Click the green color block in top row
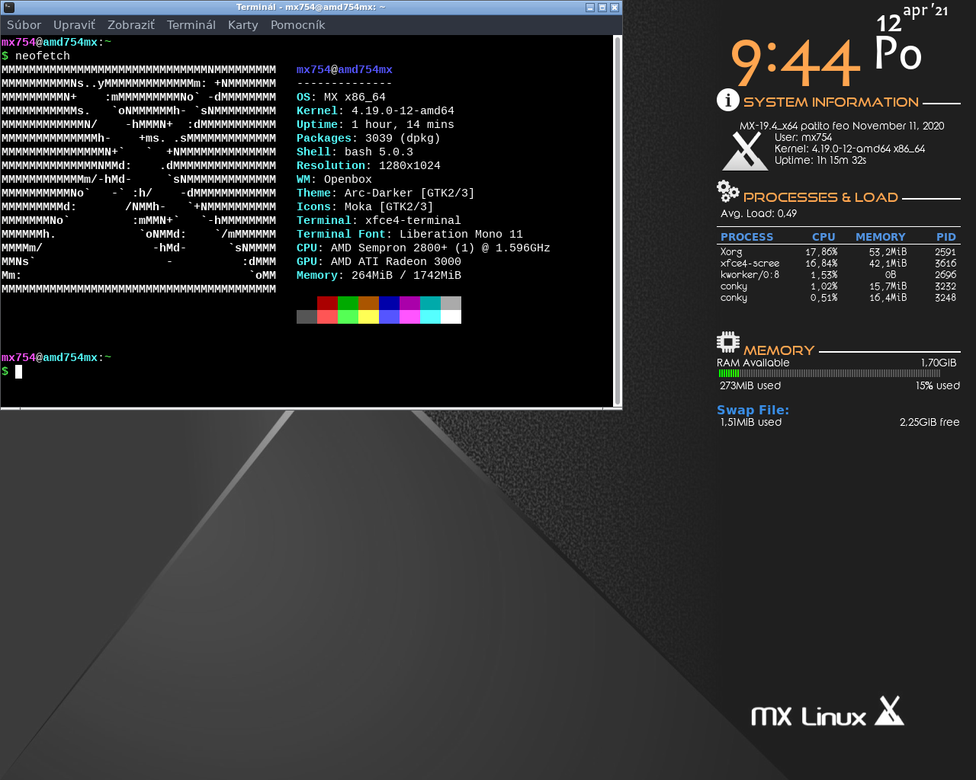Image resolution: width=976 pixels, height=780 pixels. pyautogui.click(x=348, y=303)
